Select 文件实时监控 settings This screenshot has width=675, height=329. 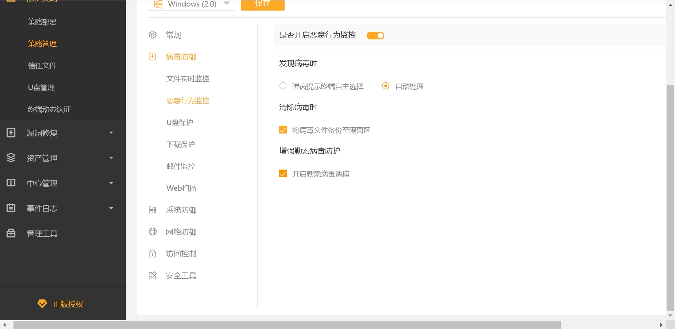point(188,79)
